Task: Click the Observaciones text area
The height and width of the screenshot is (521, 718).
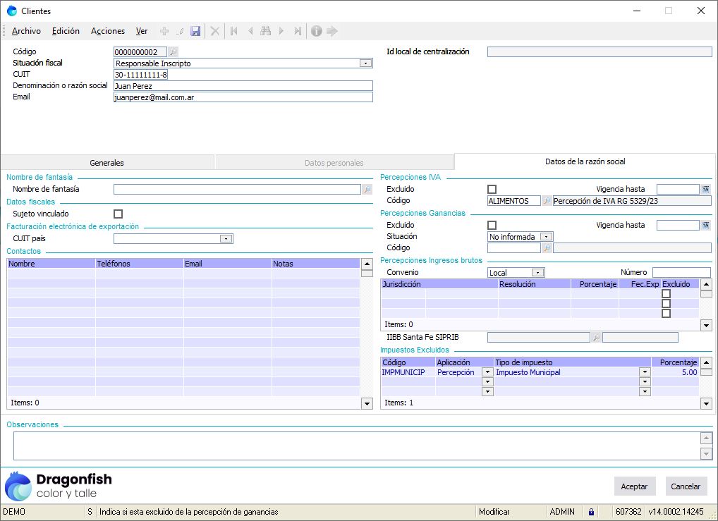Action: click(x=357, y=446)
